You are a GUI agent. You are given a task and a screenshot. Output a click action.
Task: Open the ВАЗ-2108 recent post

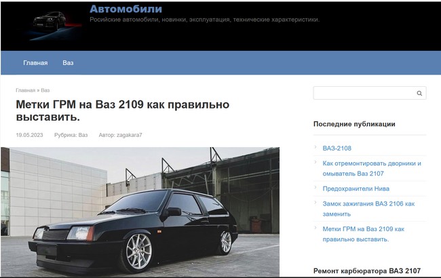(337, 148)
